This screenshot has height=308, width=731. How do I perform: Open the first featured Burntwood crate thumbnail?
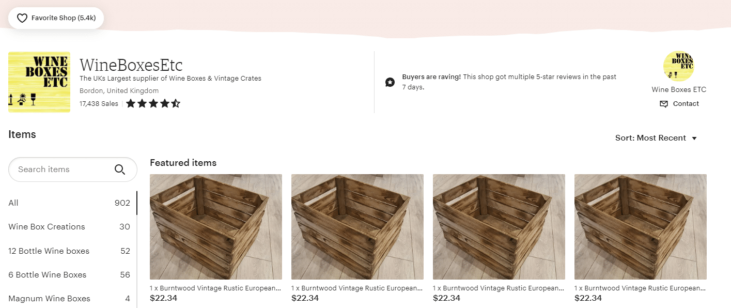[x=216, y=227]
